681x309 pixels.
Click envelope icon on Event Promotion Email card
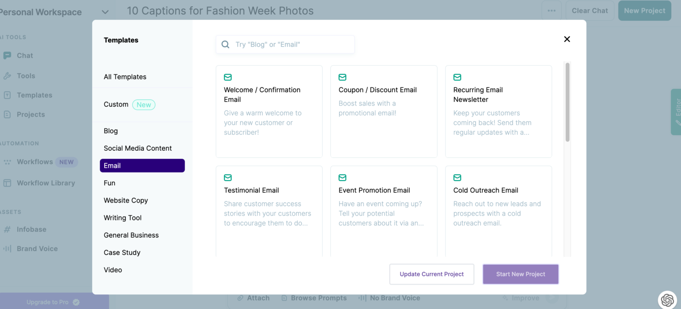pyautogui.click(x=342, y=178)
